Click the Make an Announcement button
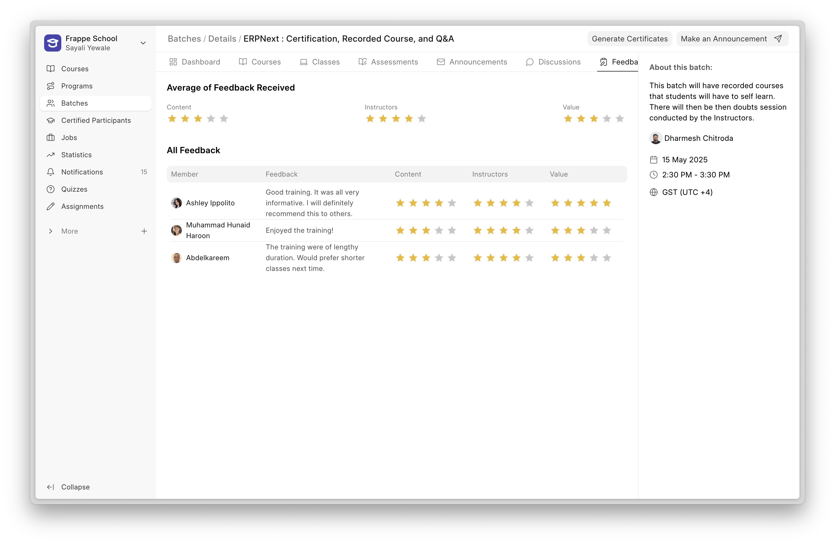 coord(732,38)
